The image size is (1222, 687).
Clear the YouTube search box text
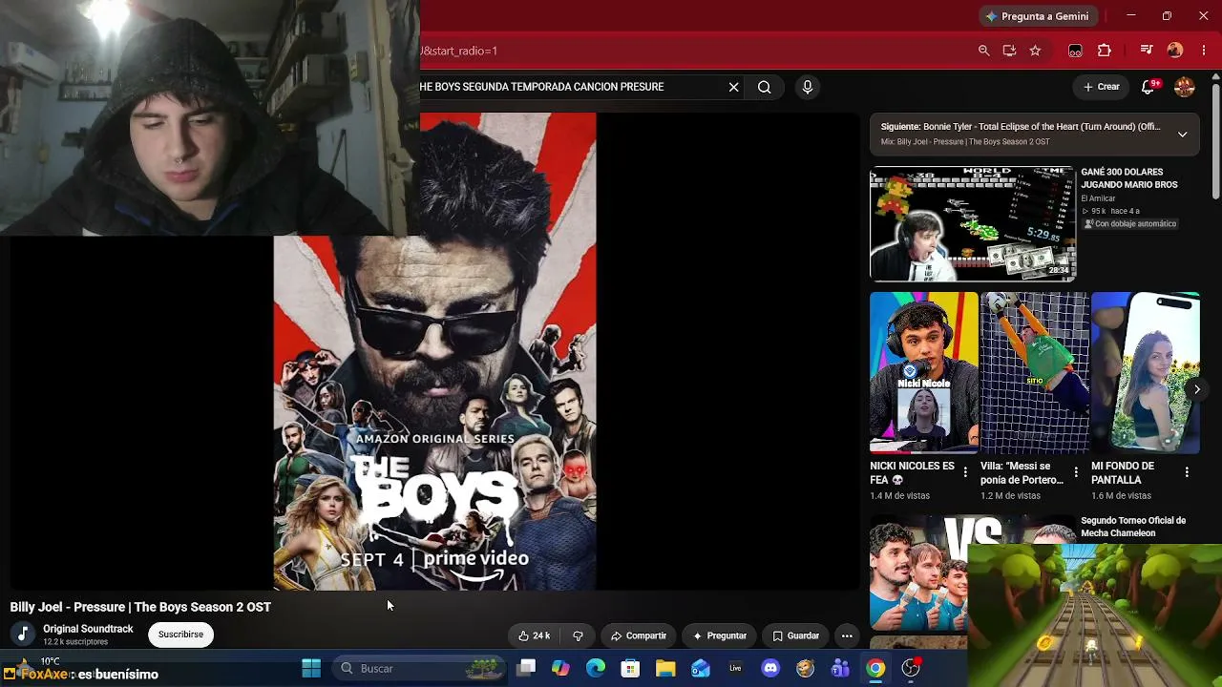click(x=733, y=87)
